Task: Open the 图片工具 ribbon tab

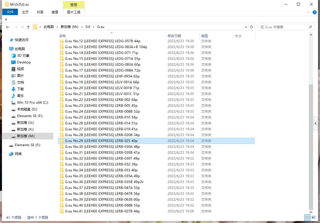Action: pyautogui.click(x=74, y=12)
